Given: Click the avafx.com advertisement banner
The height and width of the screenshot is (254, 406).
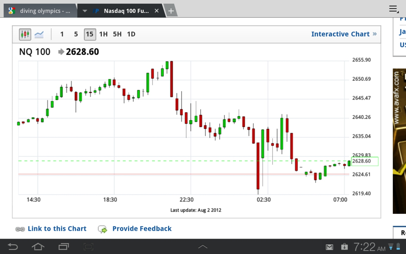Looking at the screenshot, I should click(x=399, y=141).
